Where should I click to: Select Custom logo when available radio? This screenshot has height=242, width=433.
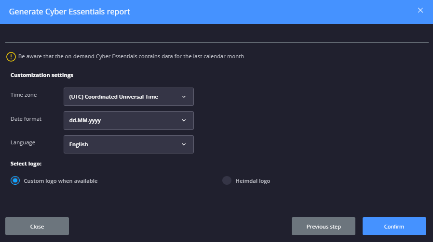[15, 180]
